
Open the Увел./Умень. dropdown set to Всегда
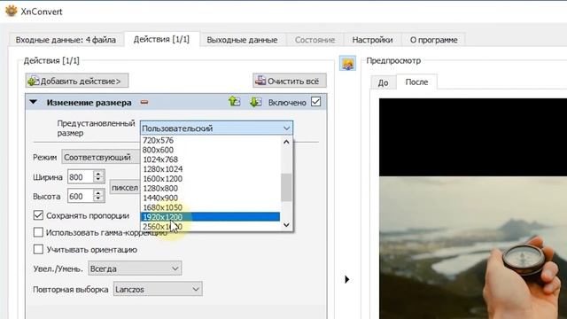[135, 268]
